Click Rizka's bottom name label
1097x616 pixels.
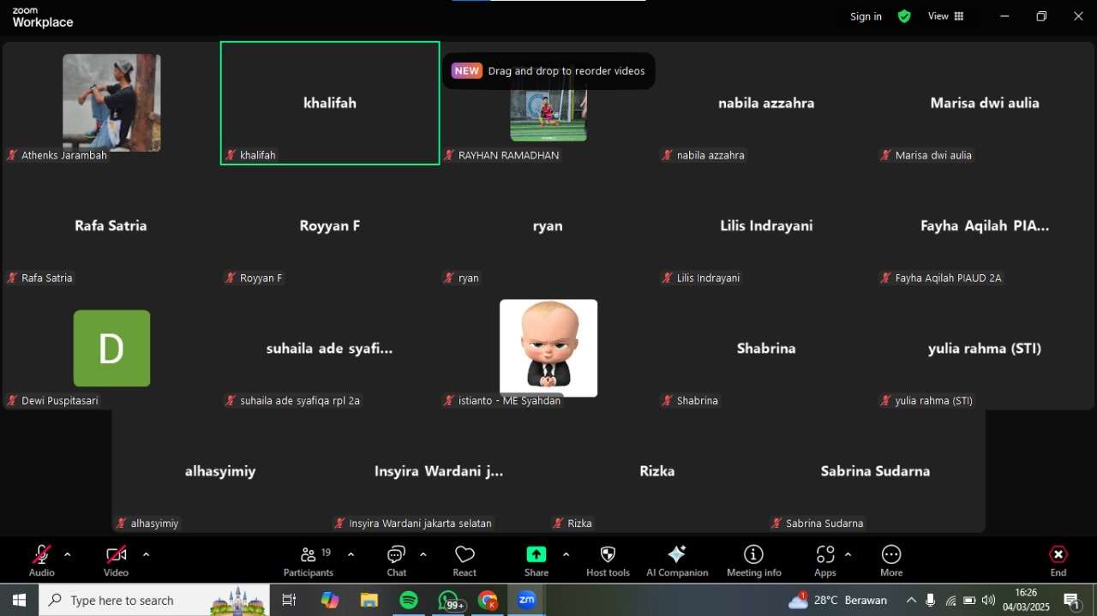pyautogui.click(x=579, y=523)
